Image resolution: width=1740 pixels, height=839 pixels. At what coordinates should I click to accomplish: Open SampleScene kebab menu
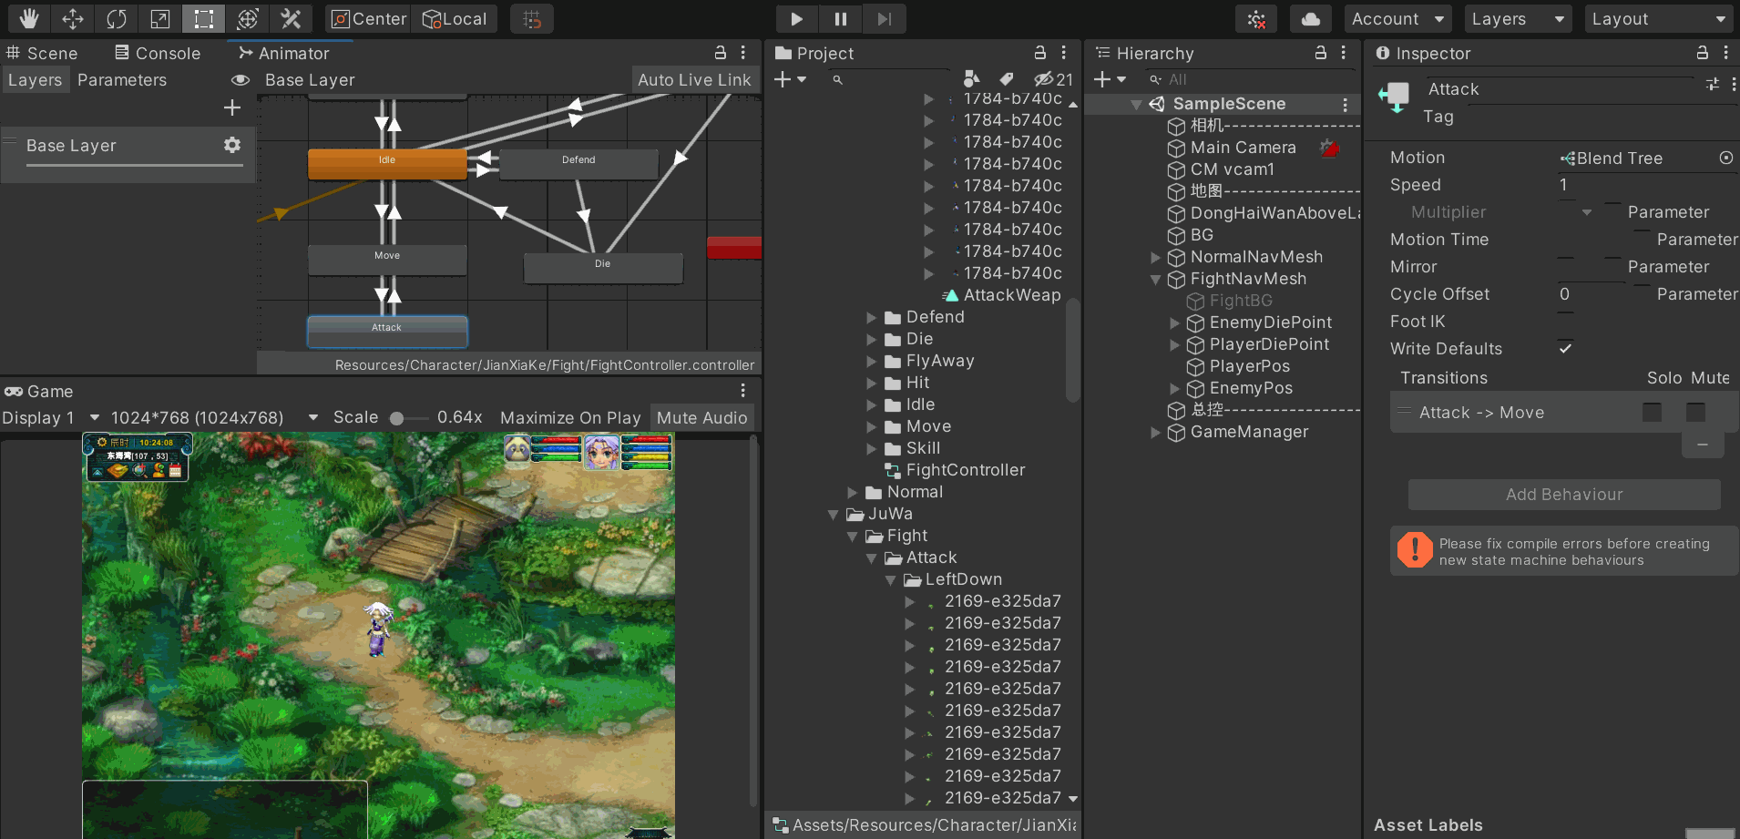click(x=1345, y=105)
